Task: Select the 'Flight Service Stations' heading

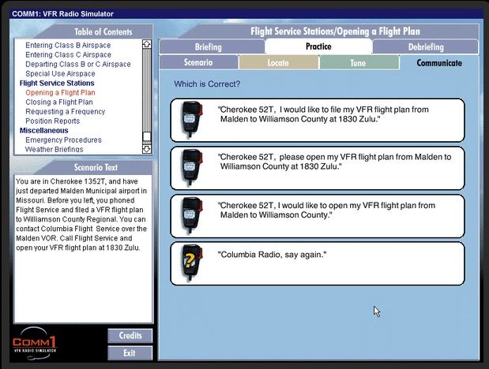Action: coord(57,83)
